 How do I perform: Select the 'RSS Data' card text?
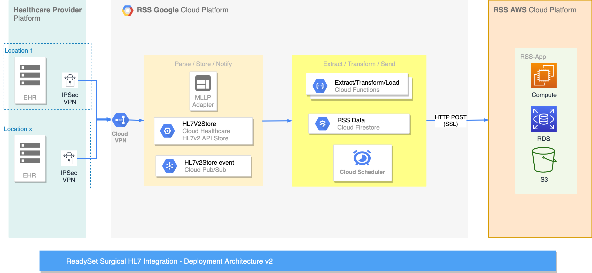pyautogui.click(x=351, y=120)
